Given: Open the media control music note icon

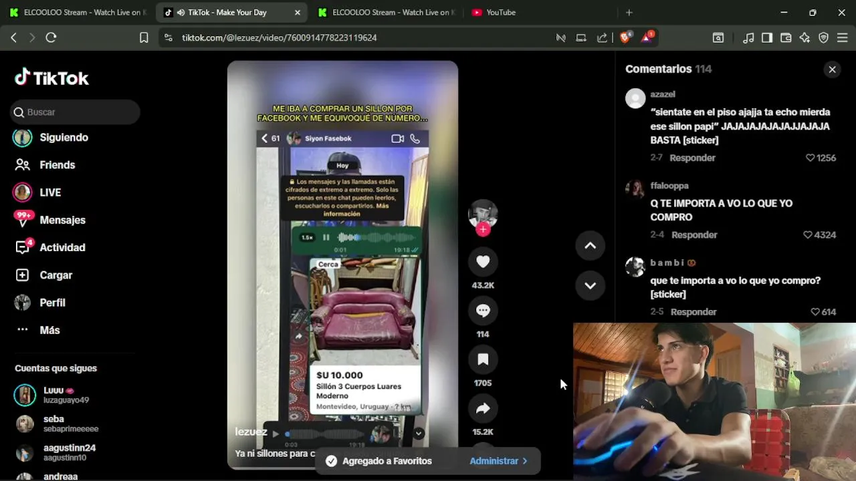Looking at the screenshot, I should pyautogui.click(x=748, y=37).
